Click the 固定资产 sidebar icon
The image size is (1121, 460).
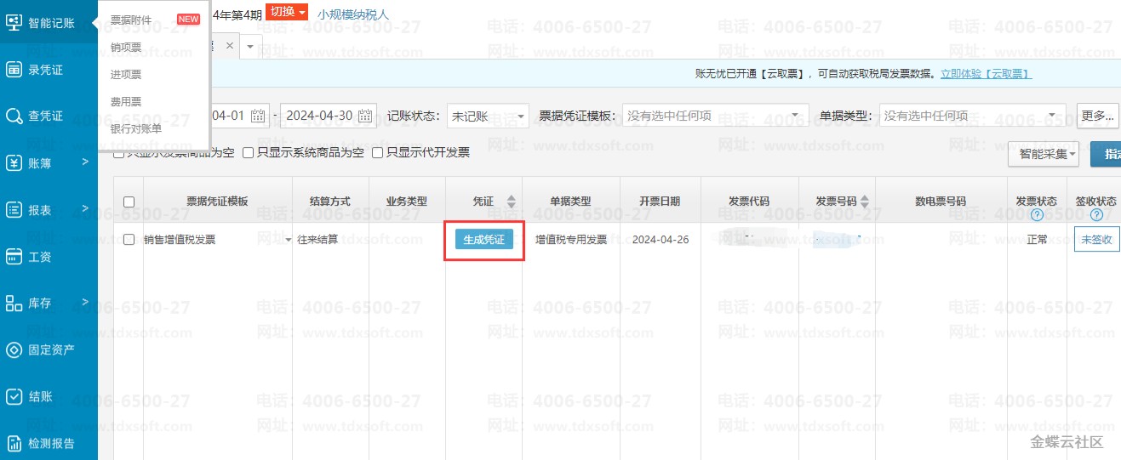coord(14,349)
